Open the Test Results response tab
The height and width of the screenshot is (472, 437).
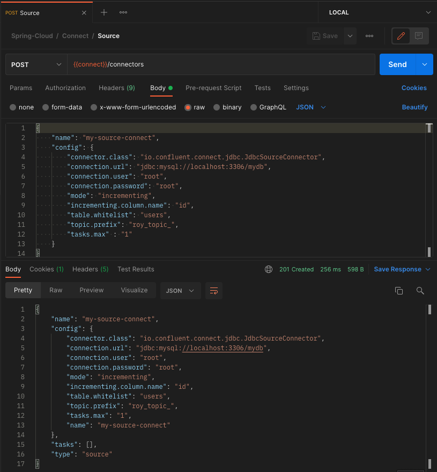tap(136, 269)
